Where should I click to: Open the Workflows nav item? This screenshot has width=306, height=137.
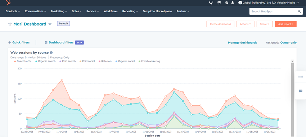click(111, 11)
